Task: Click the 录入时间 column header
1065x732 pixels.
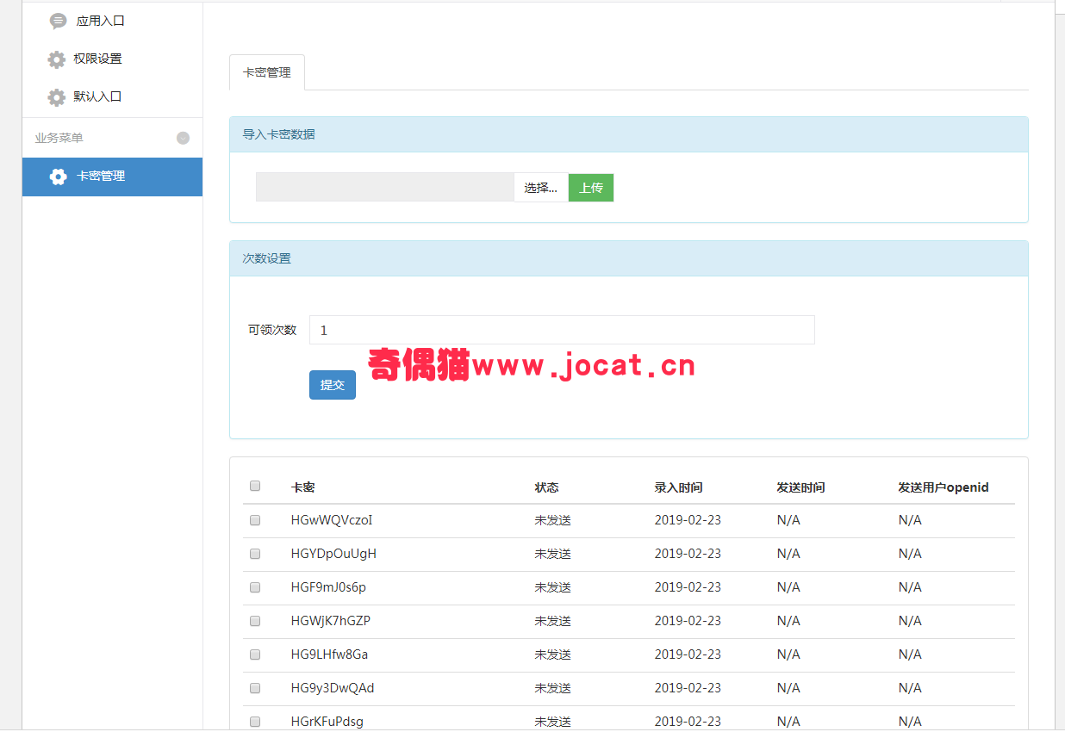Action: click(x=678, y=487)
